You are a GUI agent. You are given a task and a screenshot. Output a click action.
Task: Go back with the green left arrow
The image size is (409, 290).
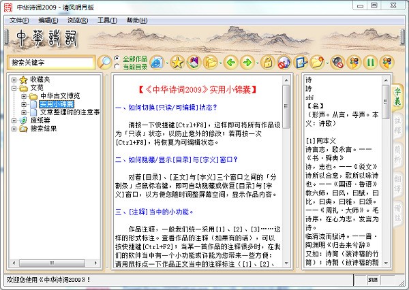[231, 63]
